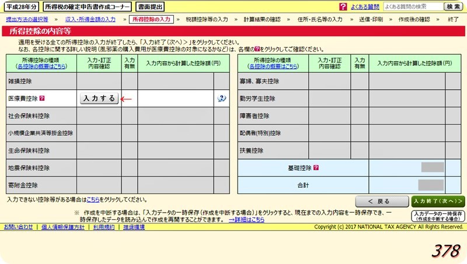This screenshot has height=264, width=467.
Task: Click the 入力終了(次へ)> button
Action: [438, 201]
